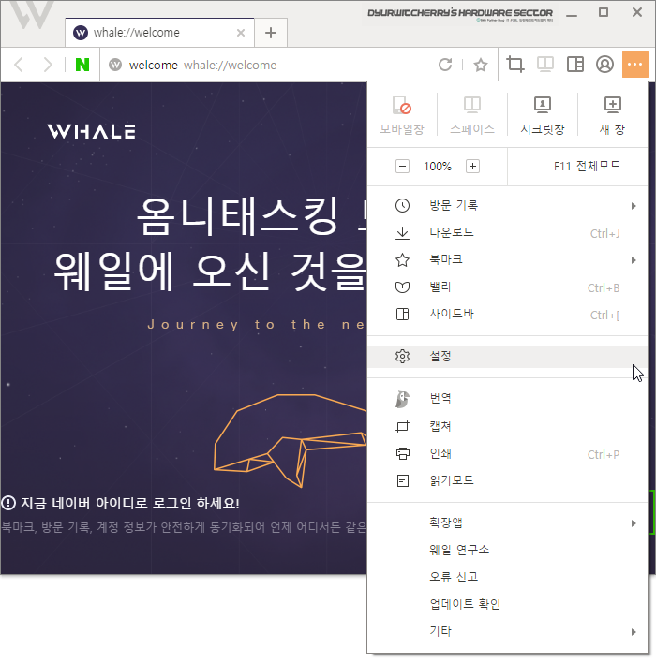Select 캡쳐 capture menu item
Image resolution: width=656 pixels, height=662 pixels.
click(507, 426)
